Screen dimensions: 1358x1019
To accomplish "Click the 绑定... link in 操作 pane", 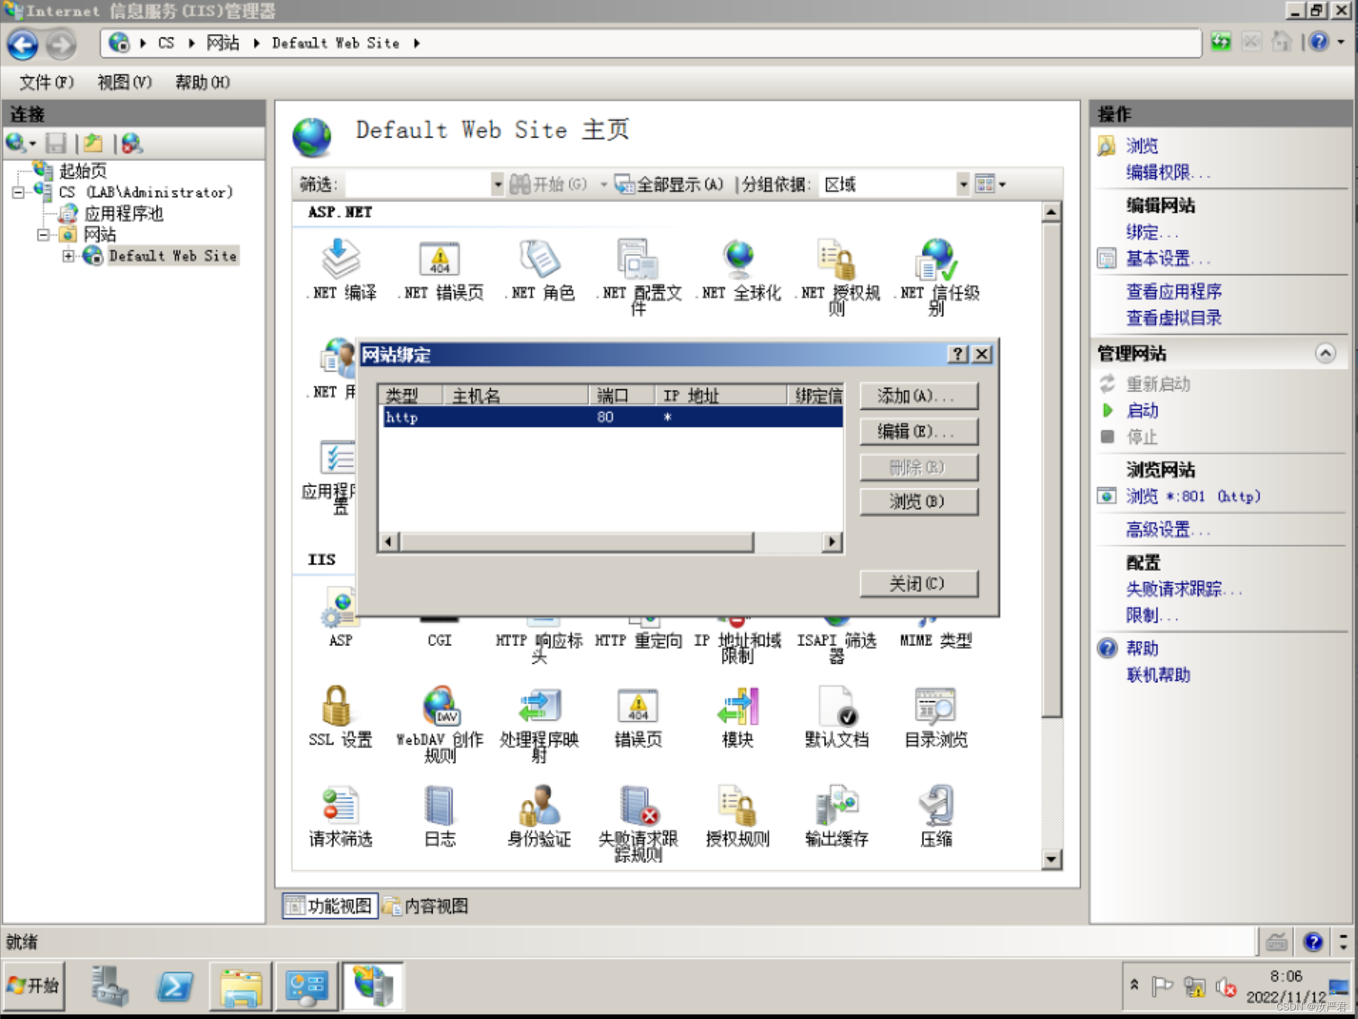I will 1152,232.
